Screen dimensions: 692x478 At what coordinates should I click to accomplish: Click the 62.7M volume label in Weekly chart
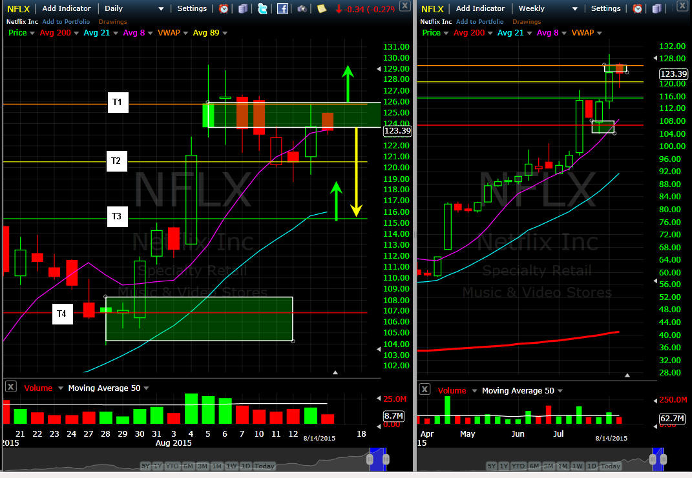pos(672,419)
